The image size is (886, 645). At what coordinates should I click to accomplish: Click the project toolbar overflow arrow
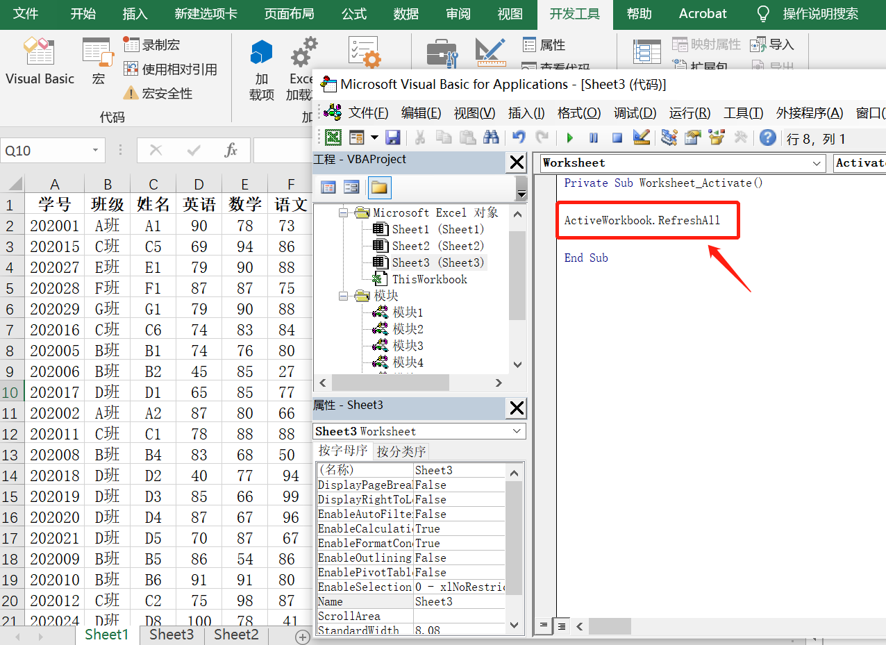521,188
